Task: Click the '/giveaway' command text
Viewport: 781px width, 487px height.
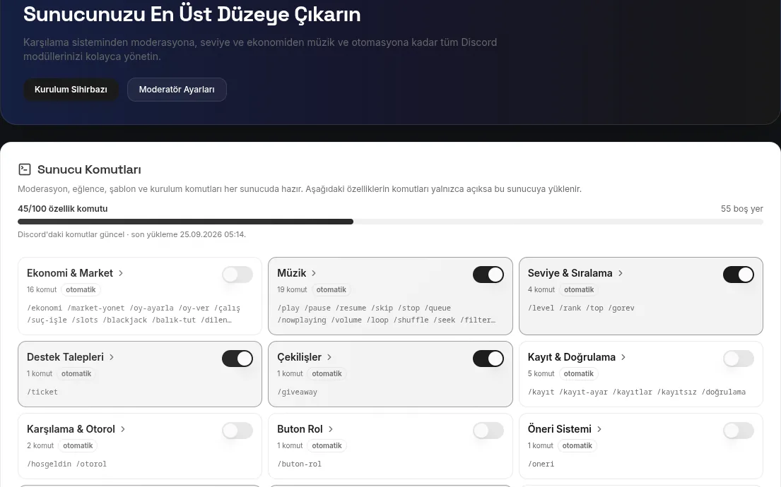Action: pos(298,392)
